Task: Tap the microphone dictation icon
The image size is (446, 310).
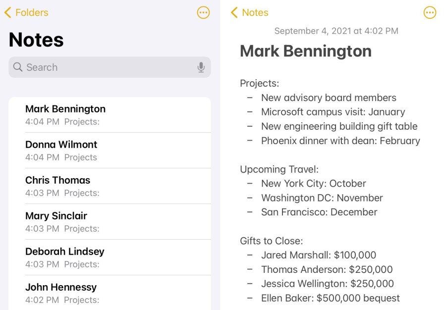Action: tap(201, 67)
